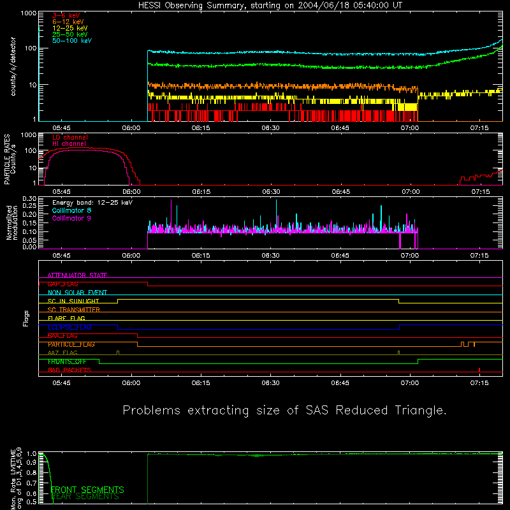Select the ATTENUATOR_STATE flag label

tap(77, 275)
